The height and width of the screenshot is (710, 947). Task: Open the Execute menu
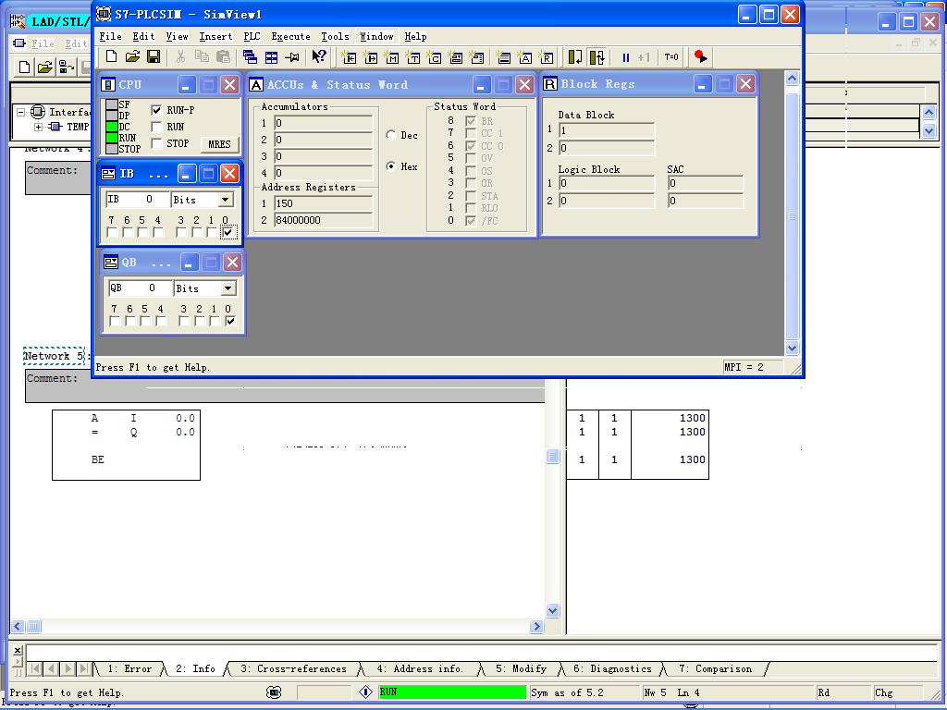click(290, 36)
